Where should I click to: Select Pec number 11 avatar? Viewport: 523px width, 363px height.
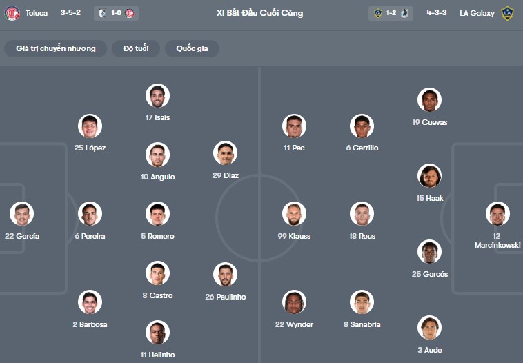[294, 126]
